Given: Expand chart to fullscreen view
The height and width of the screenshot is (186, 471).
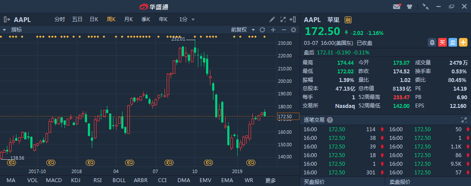Looking at the screenshot, I should pos(283,19).
